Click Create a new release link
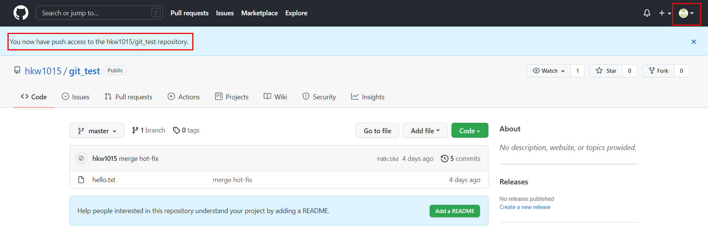Screen dimensions: 708x231 pyautogui.click(x=525, y=207)
